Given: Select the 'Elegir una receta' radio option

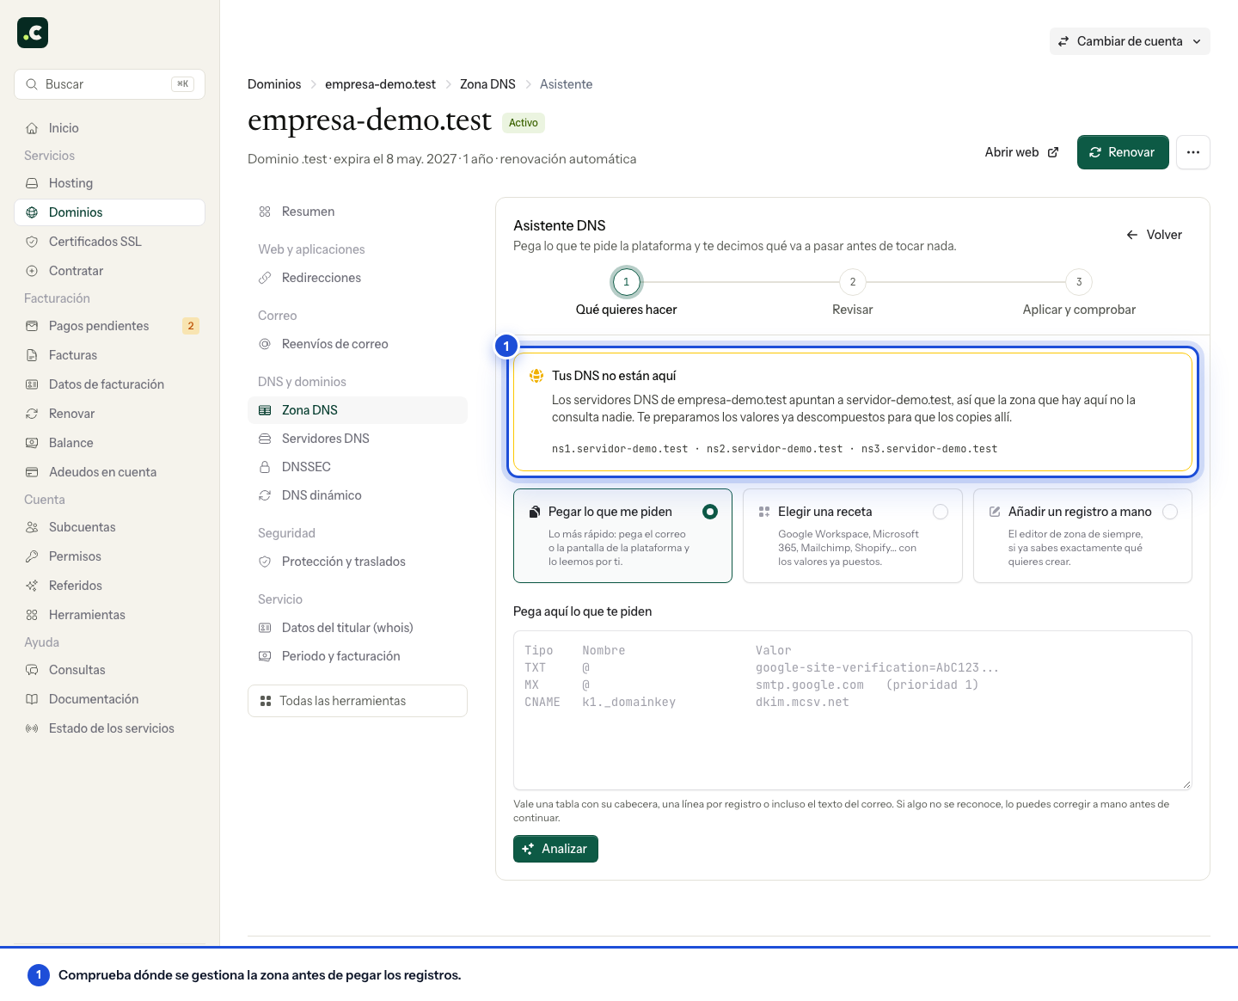Looking at the screenshot, I should click(x=941, y=512).
